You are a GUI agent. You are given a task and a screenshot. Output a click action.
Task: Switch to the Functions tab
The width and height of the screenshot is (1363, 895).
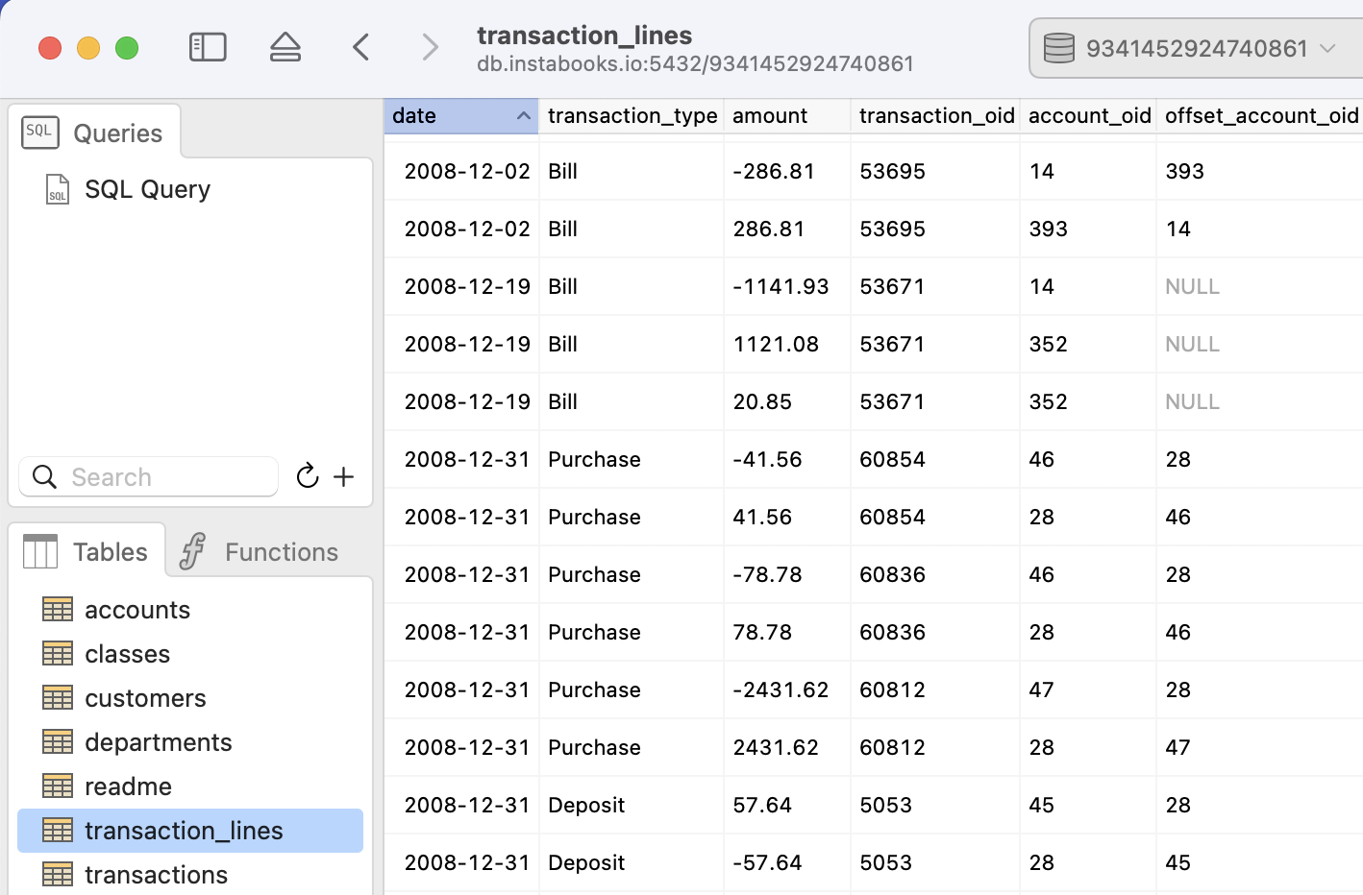(260, 551)
